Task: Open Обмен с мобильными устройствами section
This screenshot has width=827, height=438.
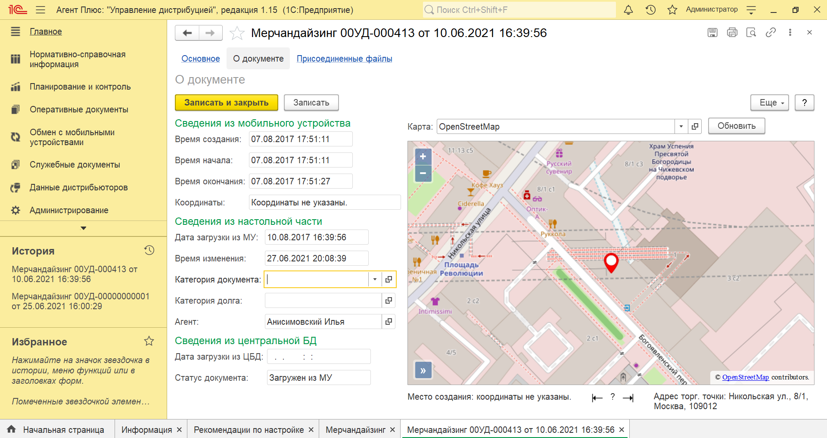Action: coord(72,137)
